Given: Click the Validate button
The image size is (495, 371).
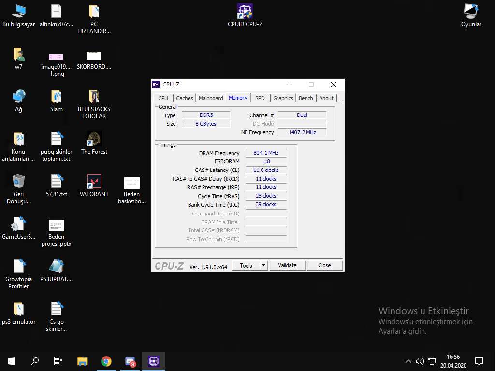Looking at the screenshot, I should point(287,265).
